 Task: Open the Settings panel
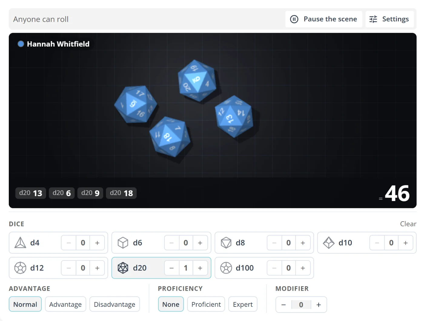(389, 19)
